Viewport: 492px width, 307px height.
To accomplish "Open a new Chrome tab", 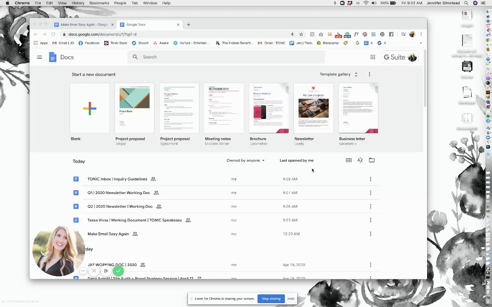I will pos(189,24).
